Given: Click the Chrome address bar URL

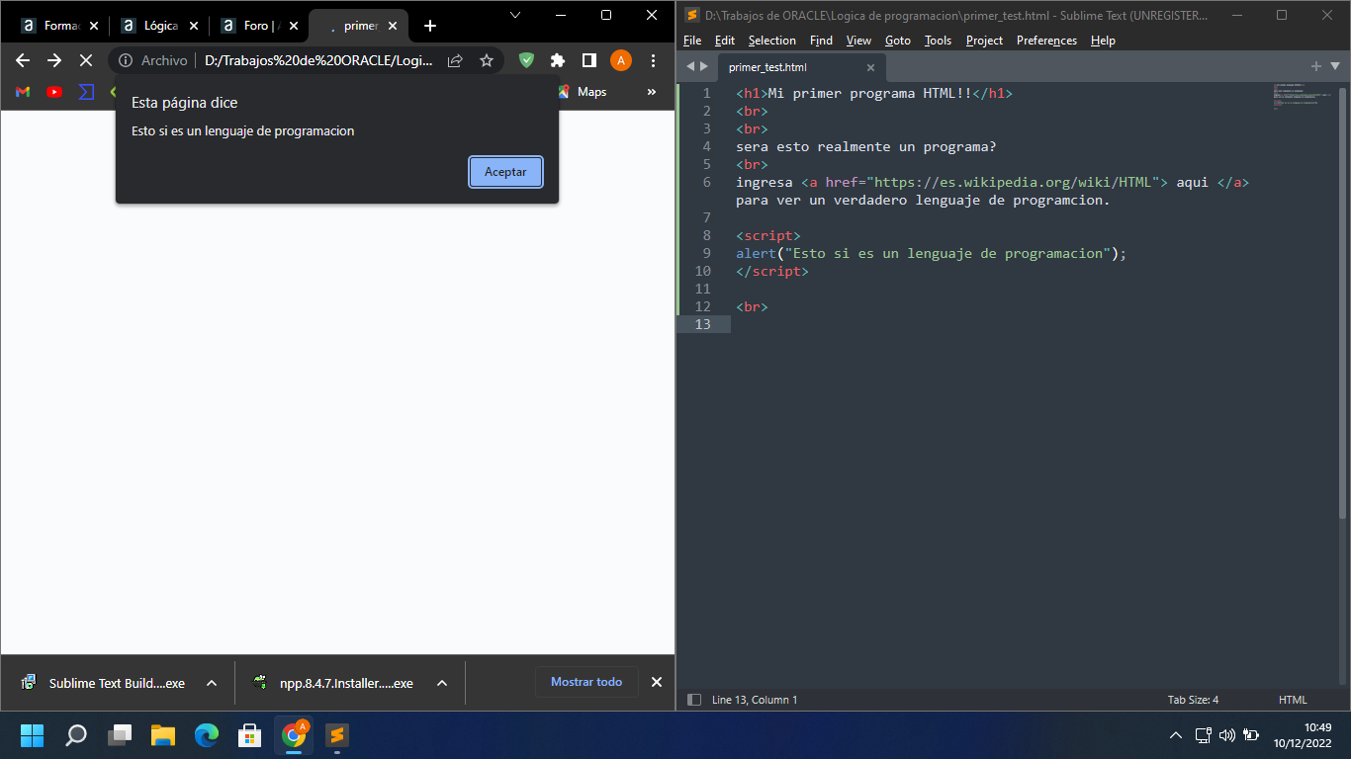Looking at the screenshot, I should (318, 60).
